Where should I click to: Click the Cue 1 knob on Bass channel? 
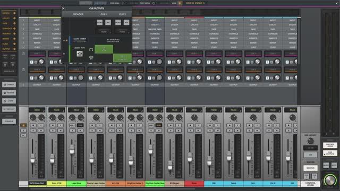click(198, 62)
